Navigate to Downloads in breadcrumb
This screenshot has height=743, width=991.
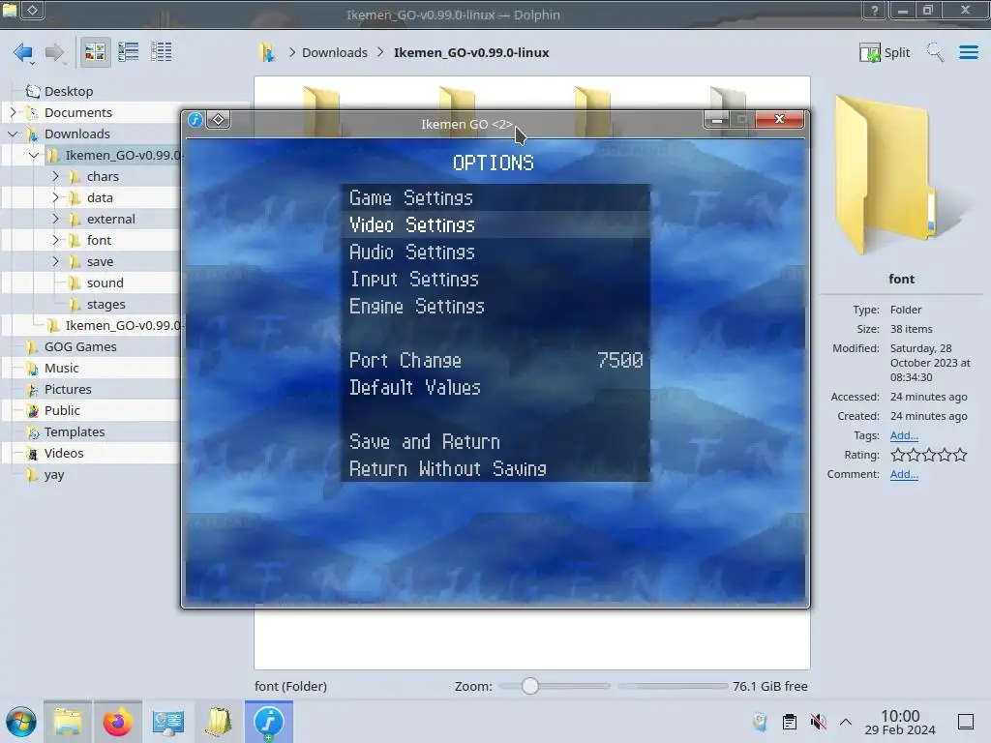coord(334,52)
